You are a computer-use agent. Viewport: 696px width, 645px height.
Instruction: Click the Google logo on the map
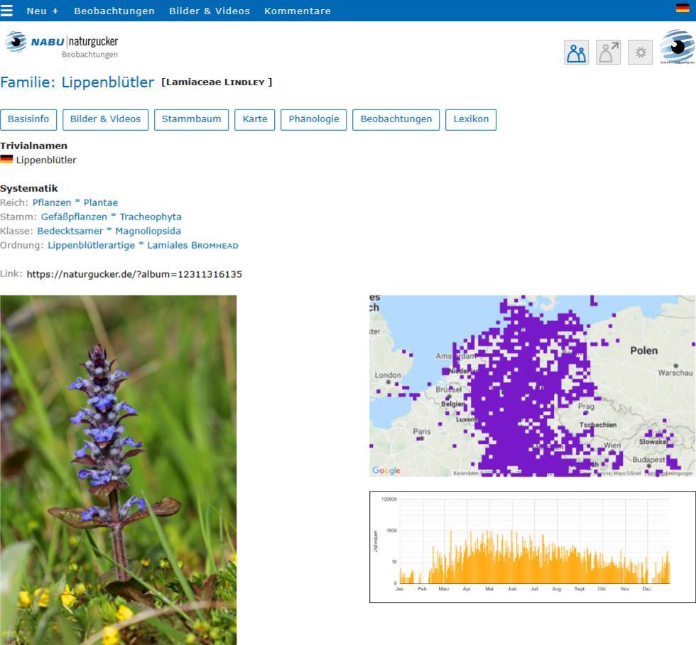(x=386, y=470)
